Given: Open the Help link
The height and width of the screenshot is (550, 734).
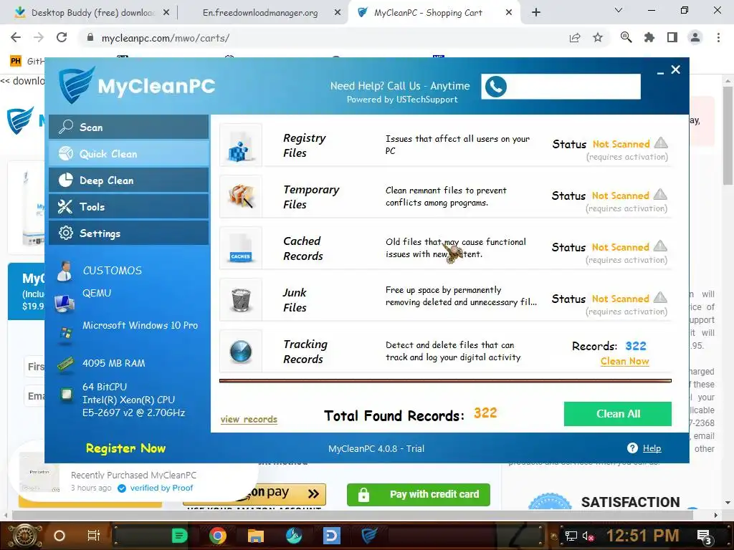Looking at the screenshot, I should click(x=652, y=448).
